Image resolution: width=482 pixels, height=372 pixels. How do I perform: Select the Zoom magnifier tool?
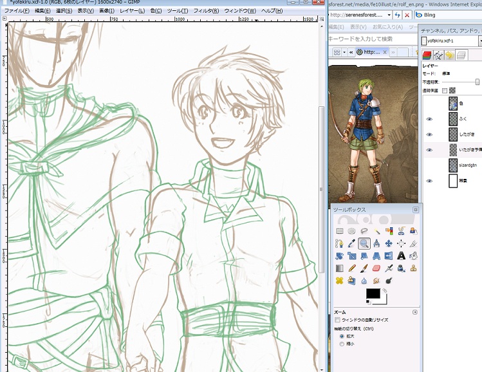point(364,243)
